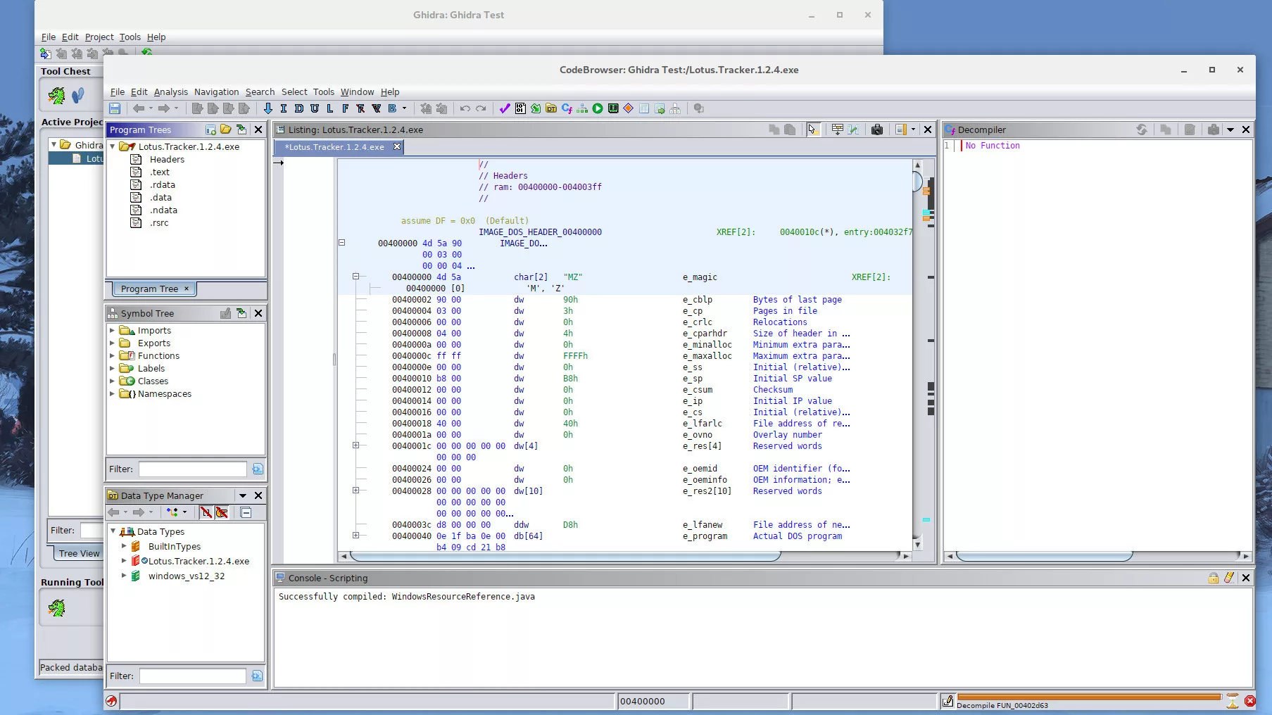Select the .text section in Program Trees

point(160,172)
